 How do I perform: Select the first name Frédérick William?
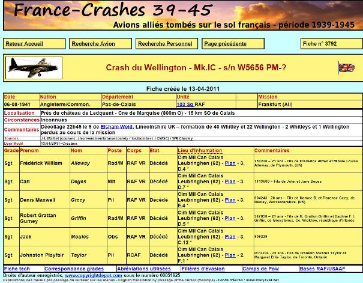tap(41, 163)
